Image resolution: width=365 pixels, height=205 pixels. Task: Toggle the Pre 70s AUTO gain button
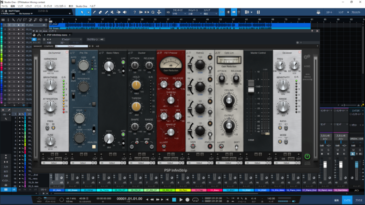(x=73, y=61)
